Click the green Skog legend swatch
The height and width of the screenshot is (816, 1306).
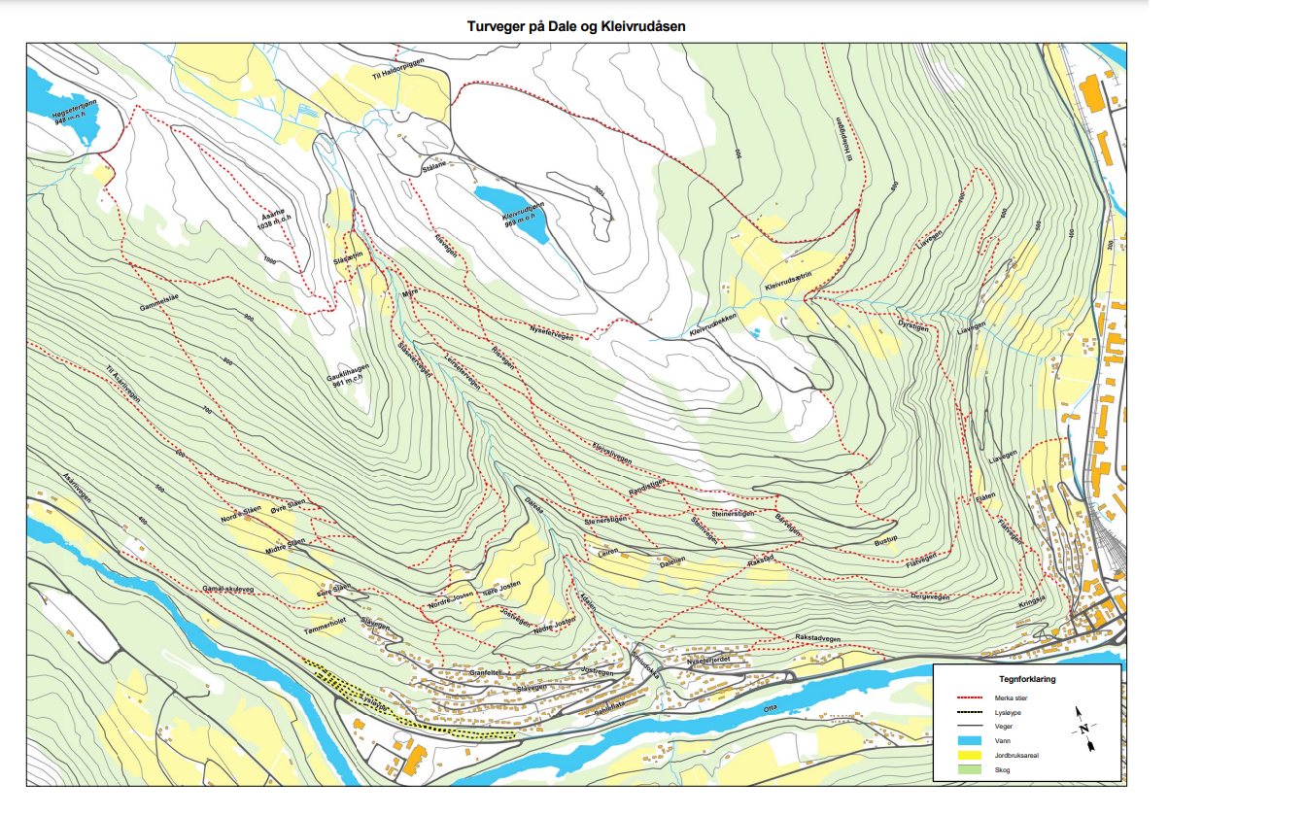pos(972,770)
